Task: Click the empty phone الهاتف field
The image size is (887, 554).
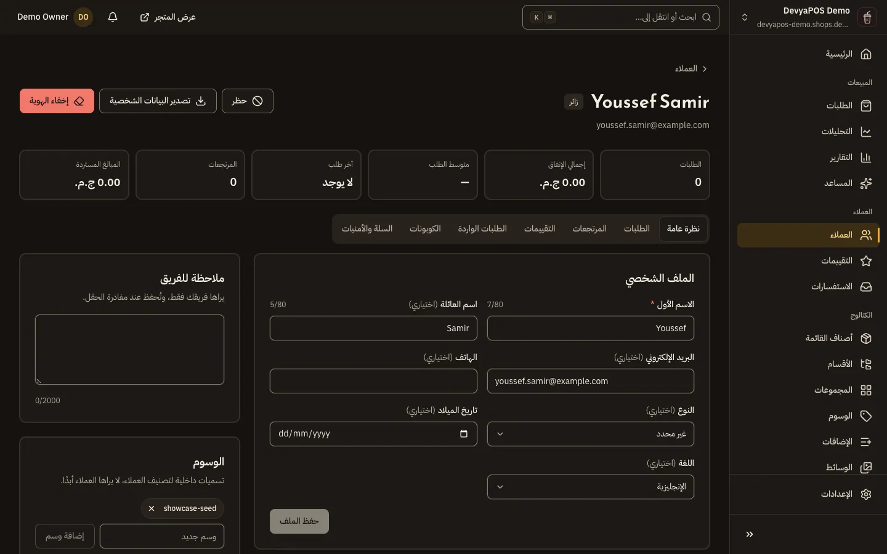Action: [x=373, y=381]
